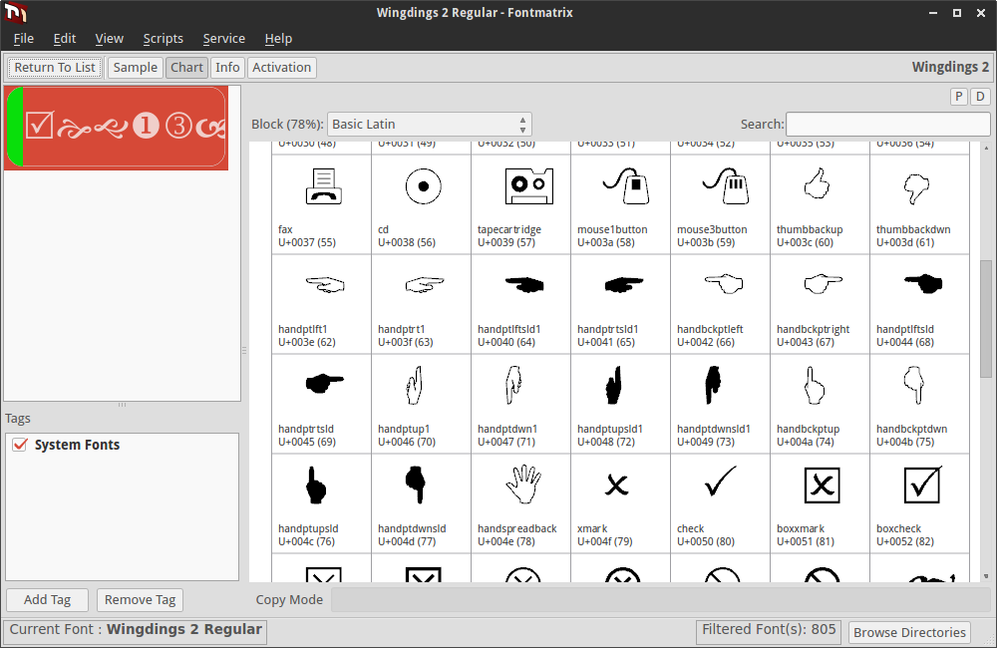Switch to the Activation view

(282, 68)
